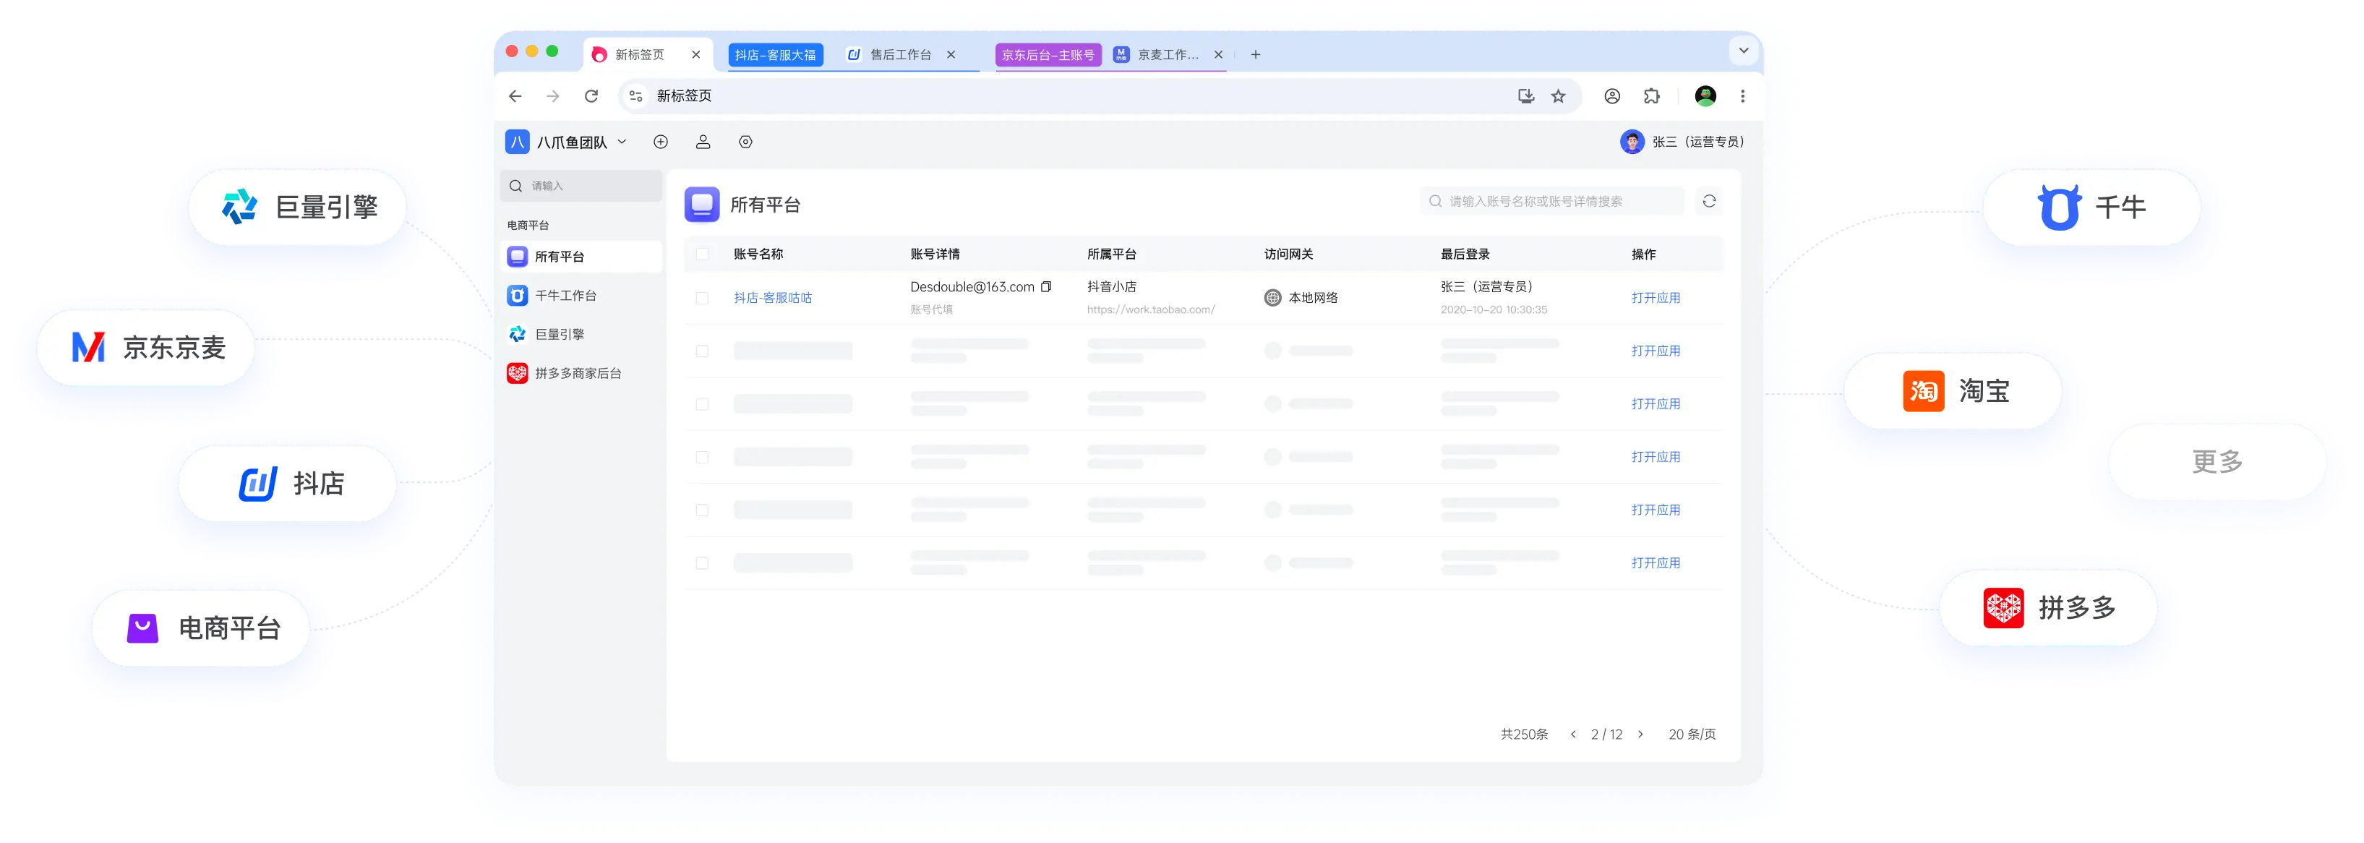This screenshot has height=843, width=2364.
Task: Open the 千牛工作台 sidebar item
Action: tap(565, 296)
